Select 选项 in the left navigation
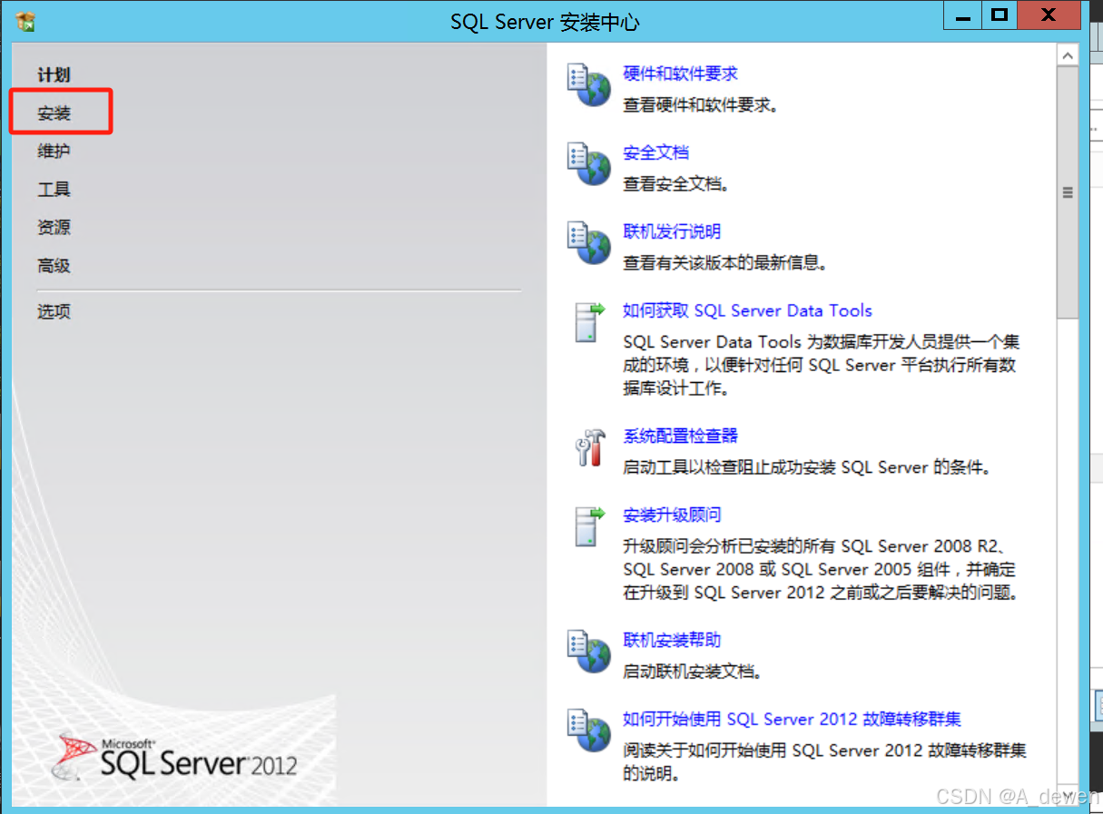 pos(54,312)
